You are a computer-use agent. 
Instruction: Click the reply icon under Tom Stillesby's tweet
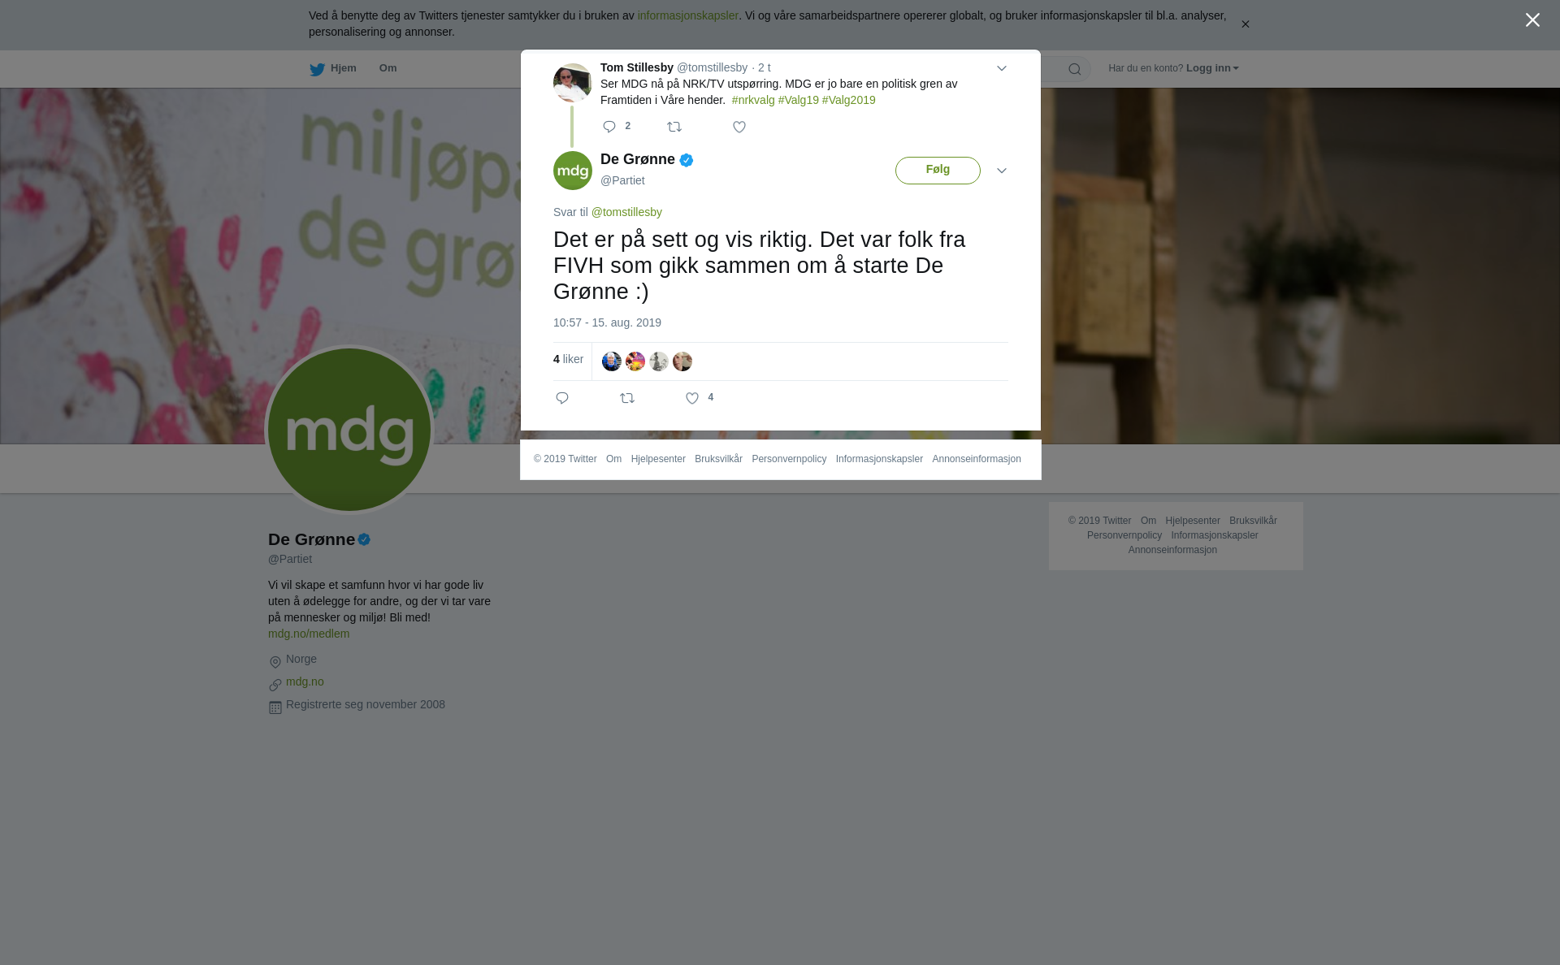(x=609, y=127)
